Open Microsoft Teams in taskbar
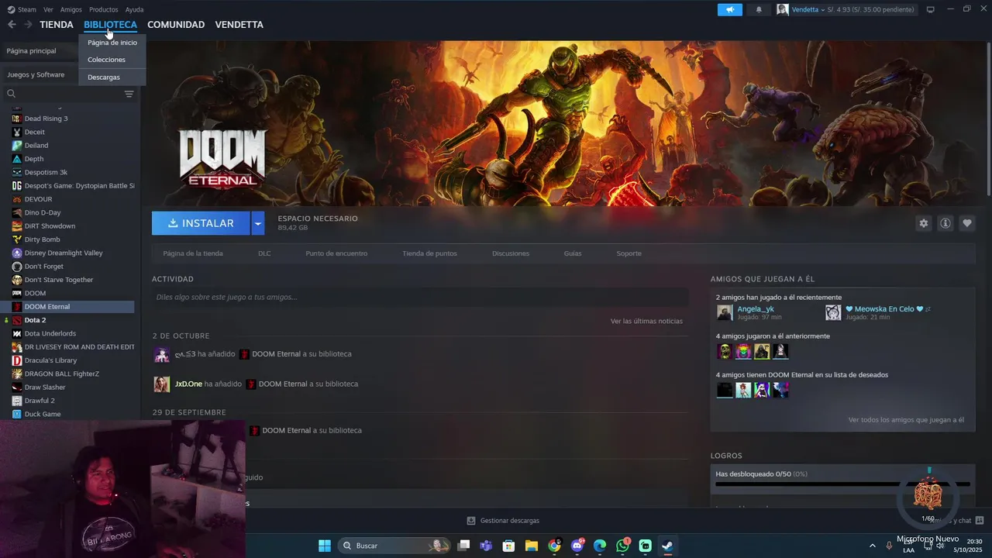This screenshot has height=558, width=992. tap(486, 546)
